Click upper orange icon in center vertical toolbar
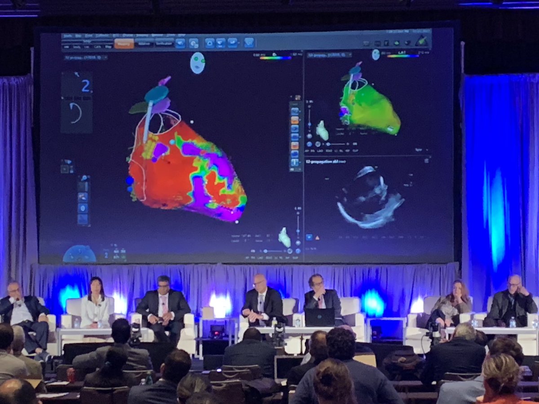Screen dimensions: 539x404 coord(295,120)
